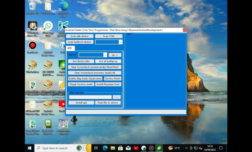Click the Microsoft Edge taskbar icon

point(105,148)
